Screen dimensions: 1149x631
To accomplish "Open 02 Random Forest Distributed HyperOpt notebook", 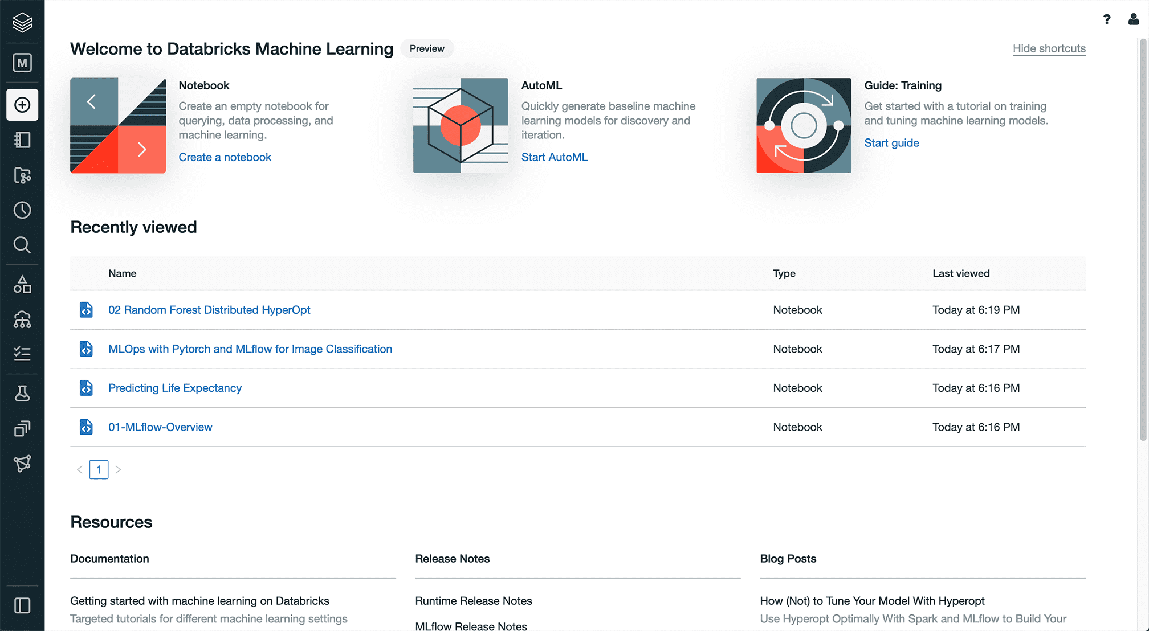I will pyautogui.click(x=209, y=310).
